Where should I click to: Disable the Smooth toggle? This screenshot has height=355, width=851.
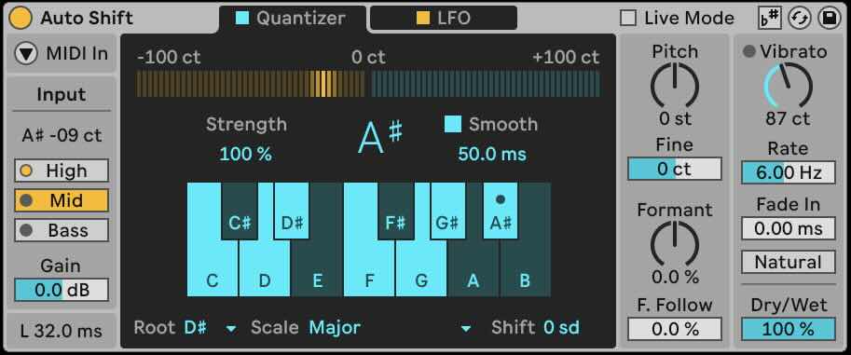pos(453,124)
